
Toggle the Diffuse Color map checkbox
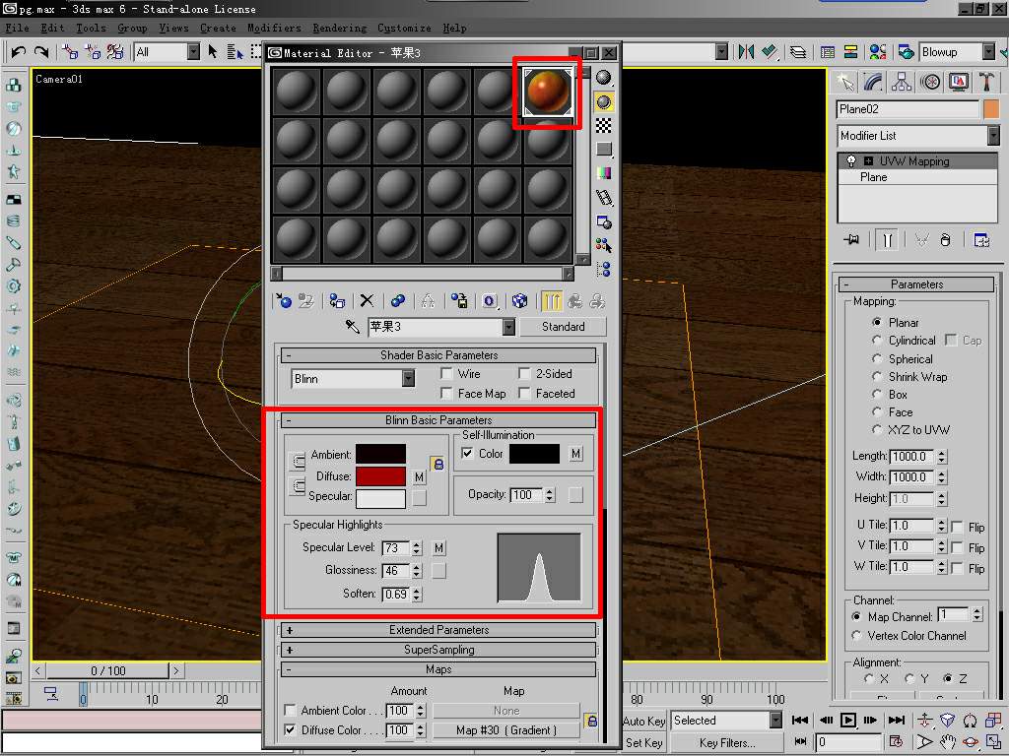291,729
